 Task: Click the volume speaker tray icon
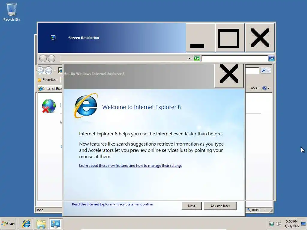pos(278,223)
